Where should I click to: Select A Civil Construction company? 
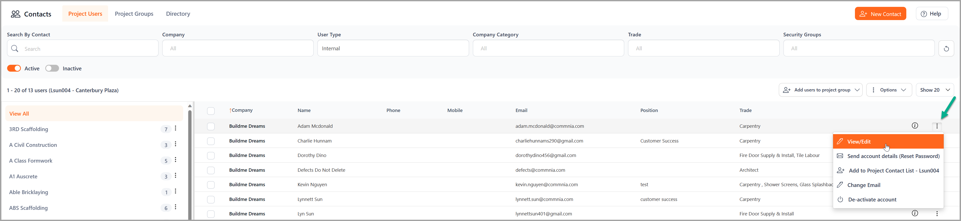click(33, 145)
